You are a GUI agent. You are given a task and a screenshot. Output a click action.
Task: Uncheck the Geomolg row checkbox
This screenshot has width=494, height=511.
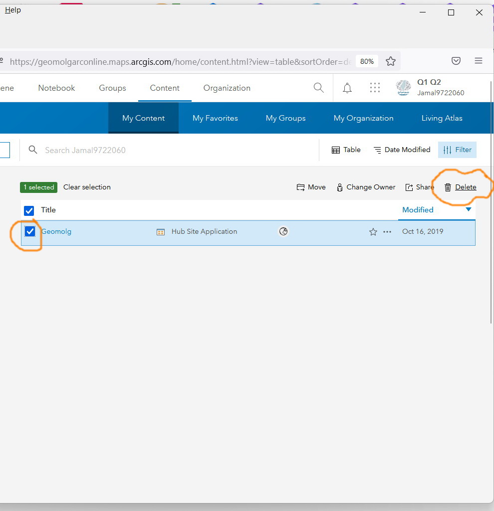coord(29,231)
